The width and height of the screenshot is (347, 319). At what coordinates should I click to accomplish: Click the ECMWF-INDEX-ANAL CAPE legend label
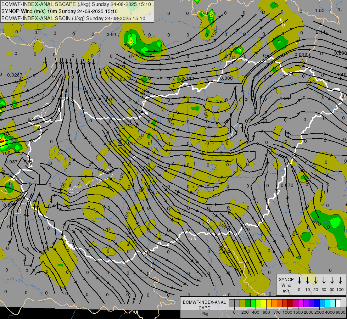point(204,305)
